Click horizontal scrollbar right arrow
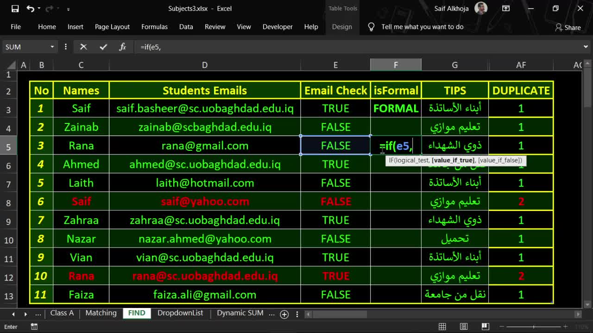The width and height of the screenshot is (593, 333). [x=578, y=314]
